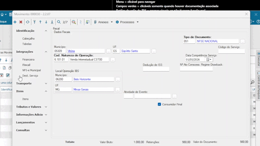Open Processos dropdown arrow
The width and height of the screenshot is (260, 146).
click(x=138, y=22)
